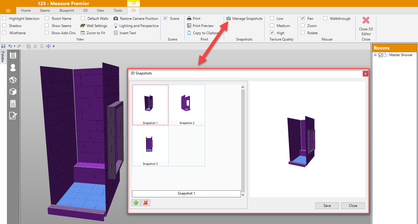Select the Restore Camera Position icon
This screenshot has width=418, height=224.
(116, 18)
